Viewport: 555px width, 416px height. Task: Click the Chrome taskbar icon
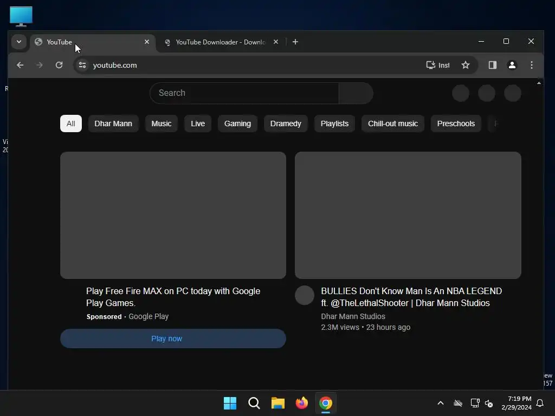pyautogui.click(x=326, y=403)
